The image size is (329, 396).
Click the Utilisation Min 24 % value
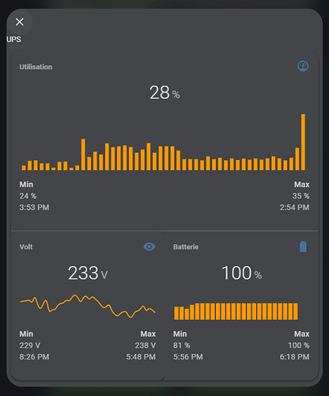(28, 196)
